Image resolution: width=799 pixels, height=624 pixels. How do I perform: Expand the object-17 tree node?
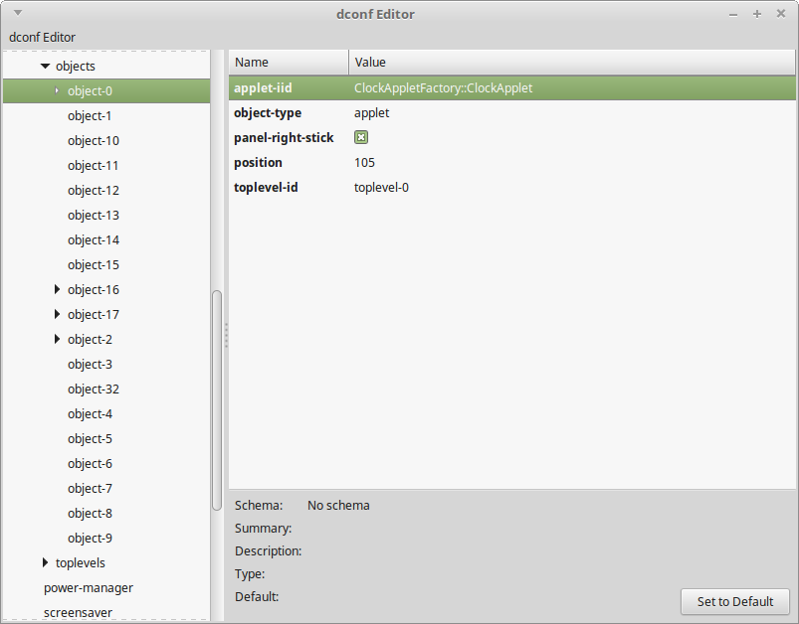pos(57,314)
